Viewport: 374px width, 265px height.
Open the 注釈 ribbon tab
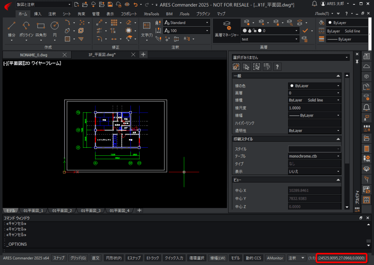tap(52, 14)
